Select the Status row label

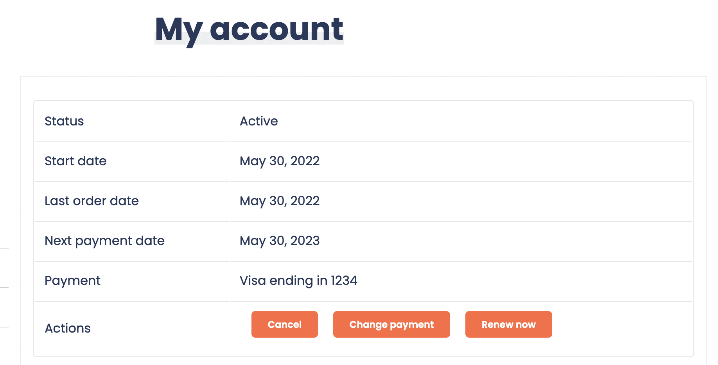click(x=64, y=121)
